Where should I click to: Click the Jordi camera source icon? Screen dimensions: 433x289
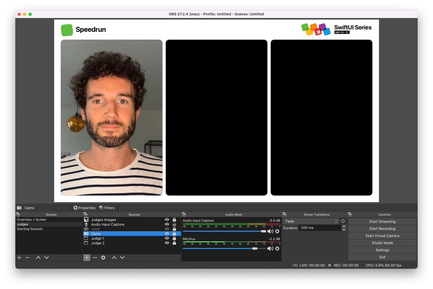click(86, 229)
